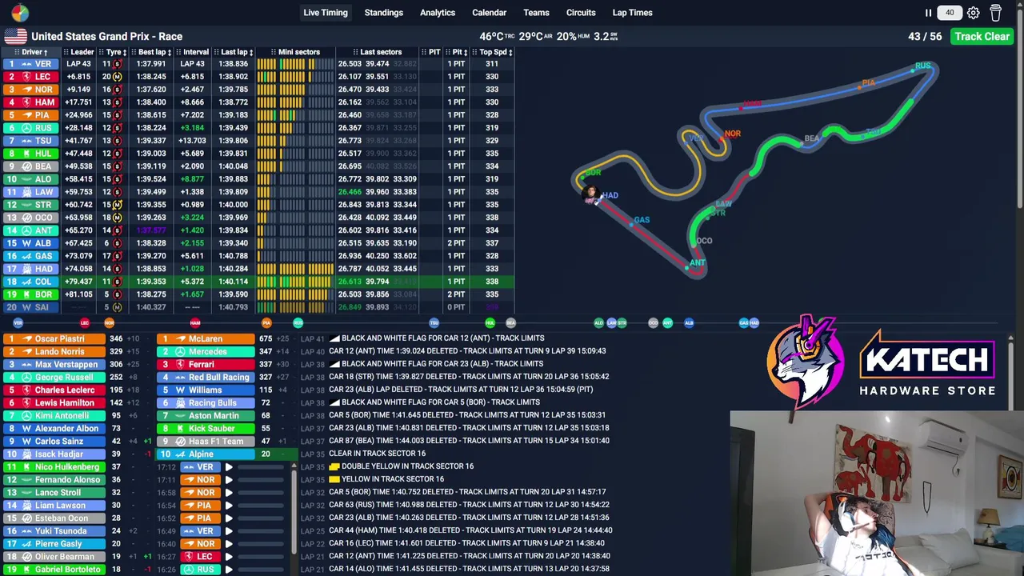Screen dimensions: 1024x576
Task: Sort by the Best lap column header
Action: pos(152,52)
